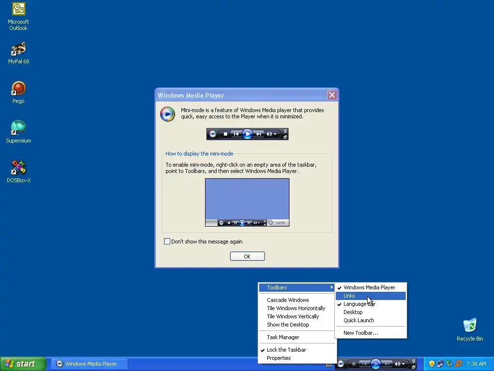
Task: Tick "Don't show this message again" checkbox
Action: coord(167,242)
